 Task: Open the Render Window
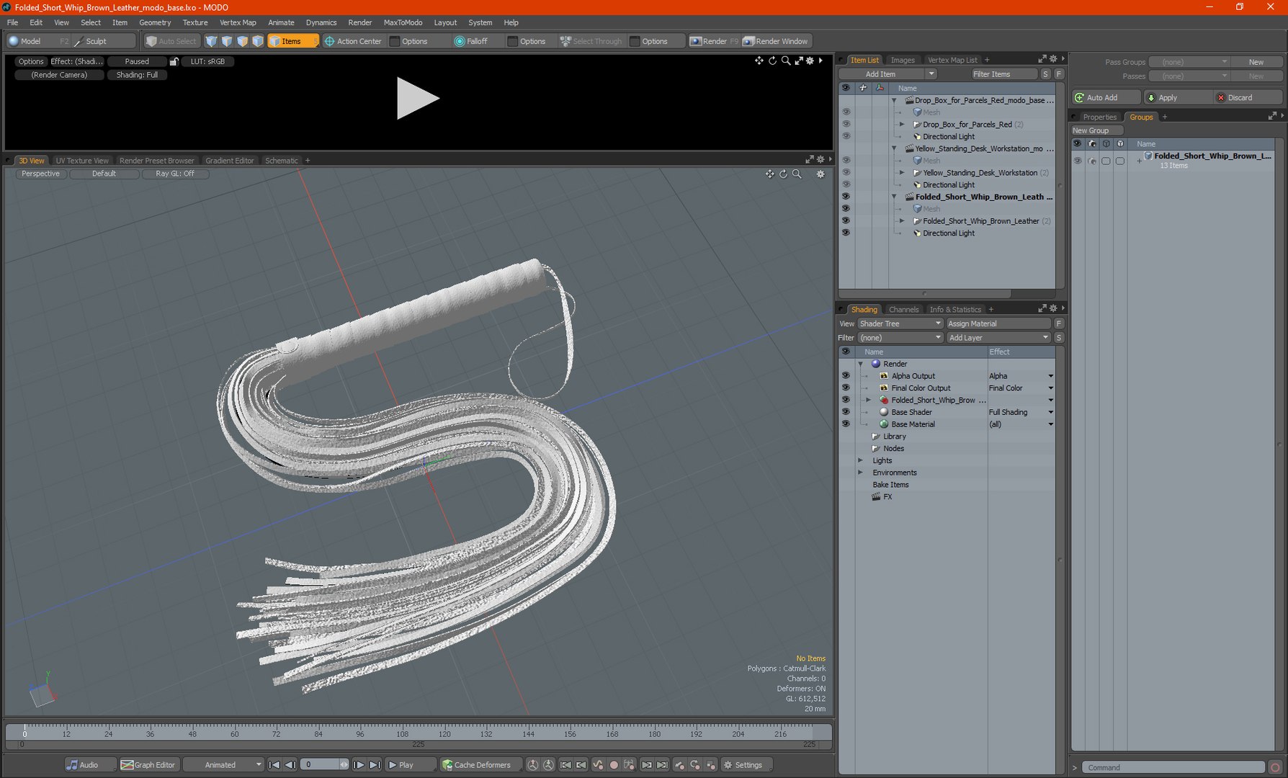point(776,41)
